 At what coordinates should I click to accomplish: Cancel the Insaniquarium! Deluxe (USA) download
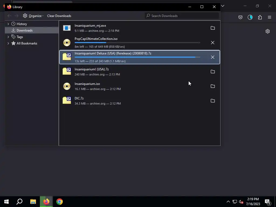point(213,57)
